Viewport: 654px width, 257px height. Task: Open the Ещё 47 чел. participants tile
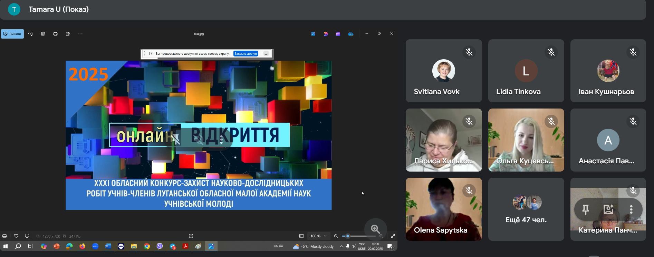pyautogui.click(x=526, y=209)
